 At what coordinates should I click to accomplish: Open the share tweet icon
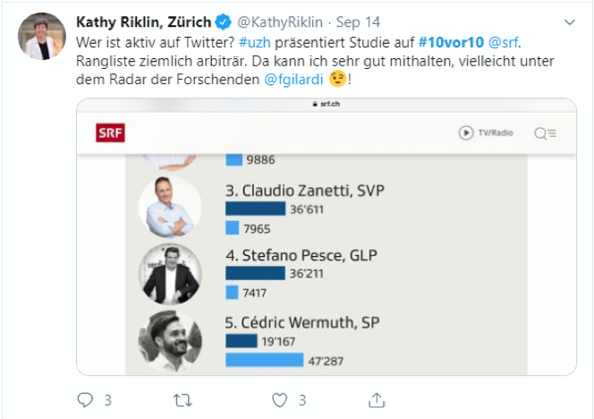coord(377,399)
